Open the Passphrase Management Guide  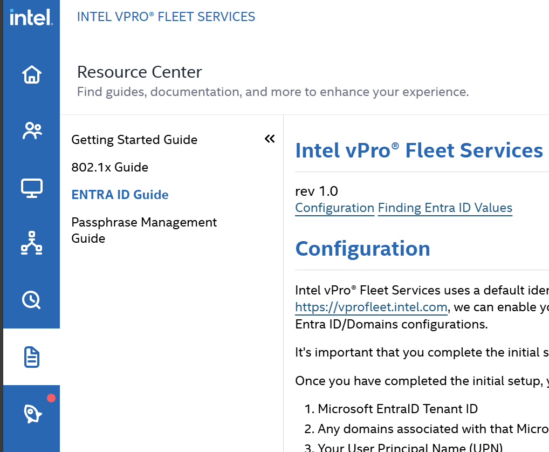click(x=144, y=230)
